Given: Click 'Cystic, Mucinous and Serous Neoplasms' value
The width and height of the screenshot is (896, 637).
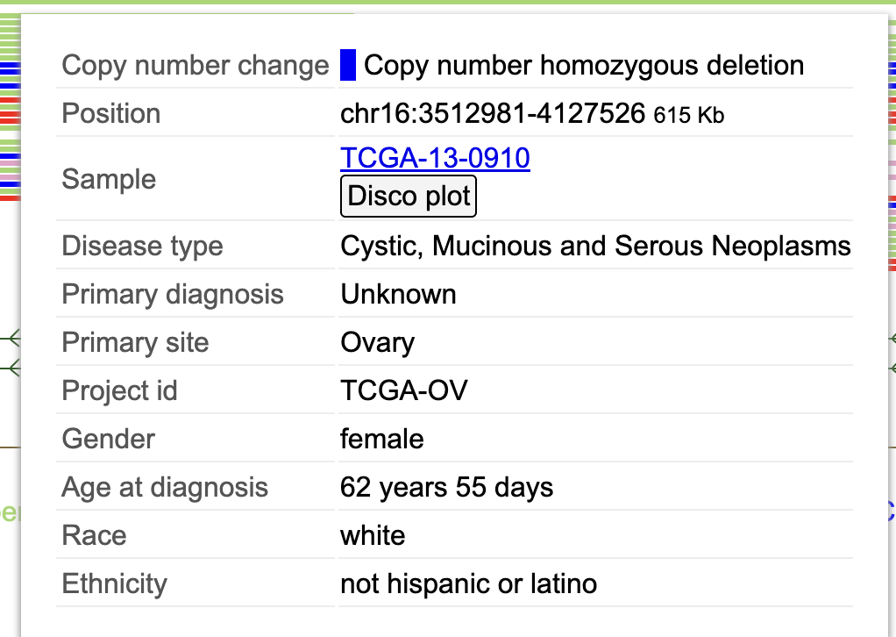Looking at the screenshot, I should tap(595, 246).
